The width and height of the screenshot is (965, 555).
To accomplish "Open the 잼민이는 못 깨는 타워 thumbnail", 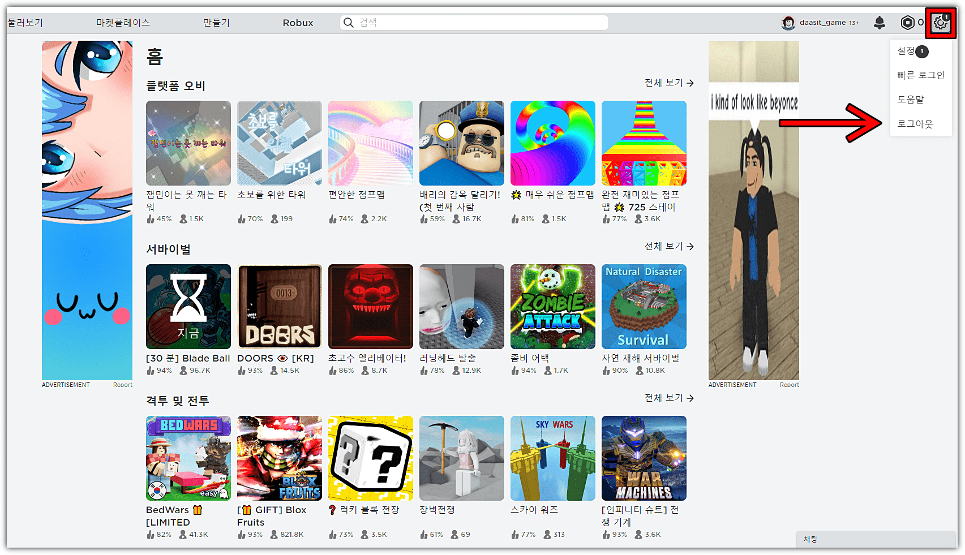I will [x=188, y=143].
